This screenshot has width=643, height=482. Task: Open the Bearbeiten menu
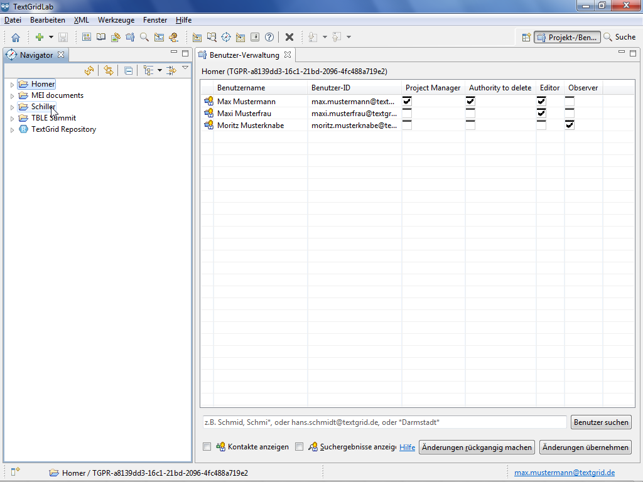pyautogui.click(x=48, y=20)
